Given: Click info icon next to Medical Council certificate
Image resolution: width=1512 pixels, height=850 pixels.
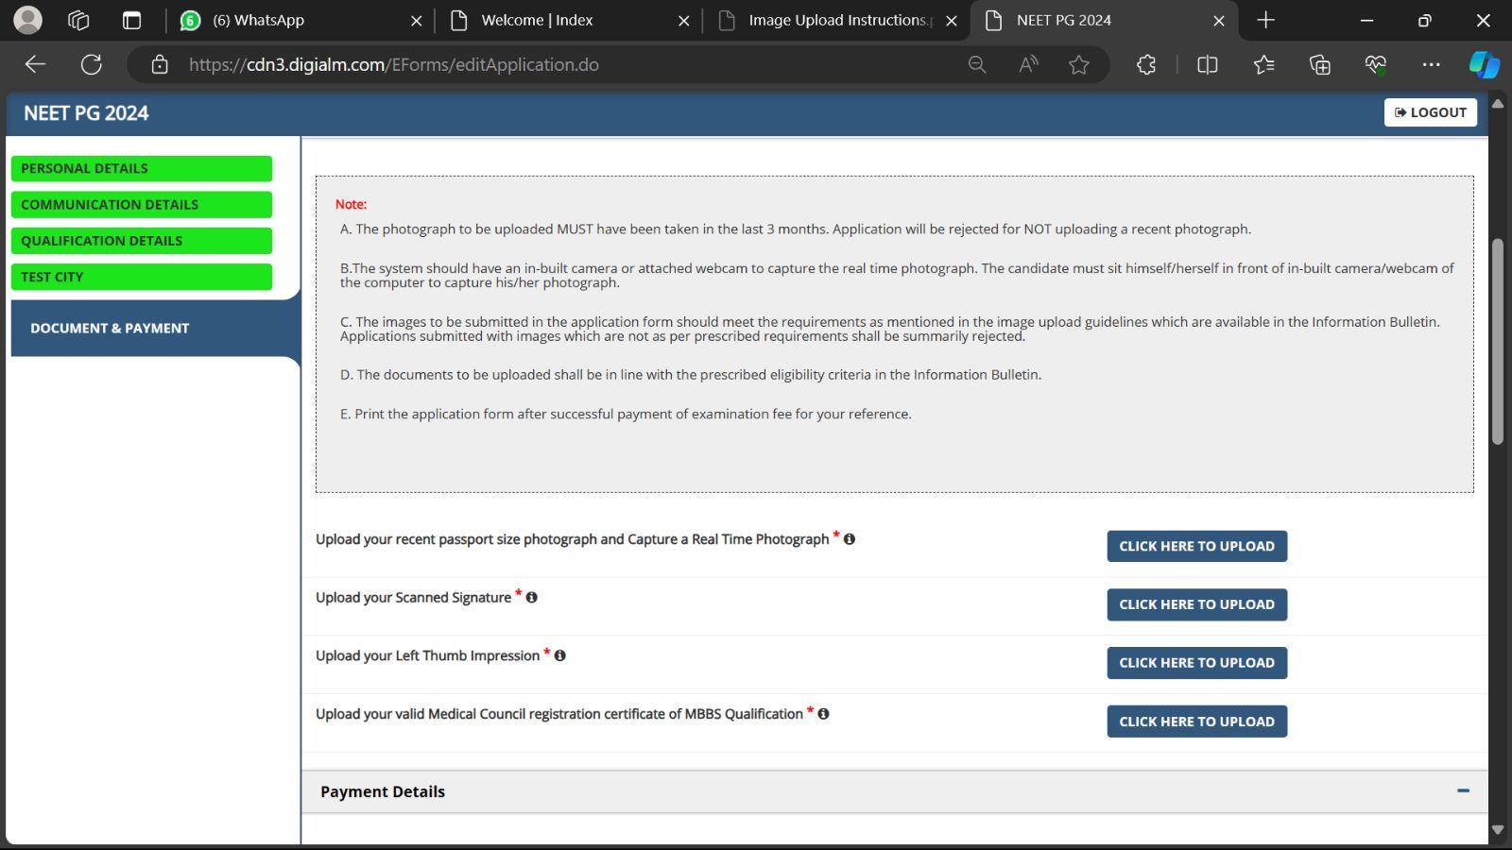Looking at the screenshot, I should 824,714.
